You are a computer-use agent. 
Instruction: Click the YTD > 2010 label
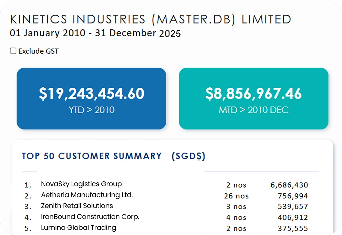[91, 110]
